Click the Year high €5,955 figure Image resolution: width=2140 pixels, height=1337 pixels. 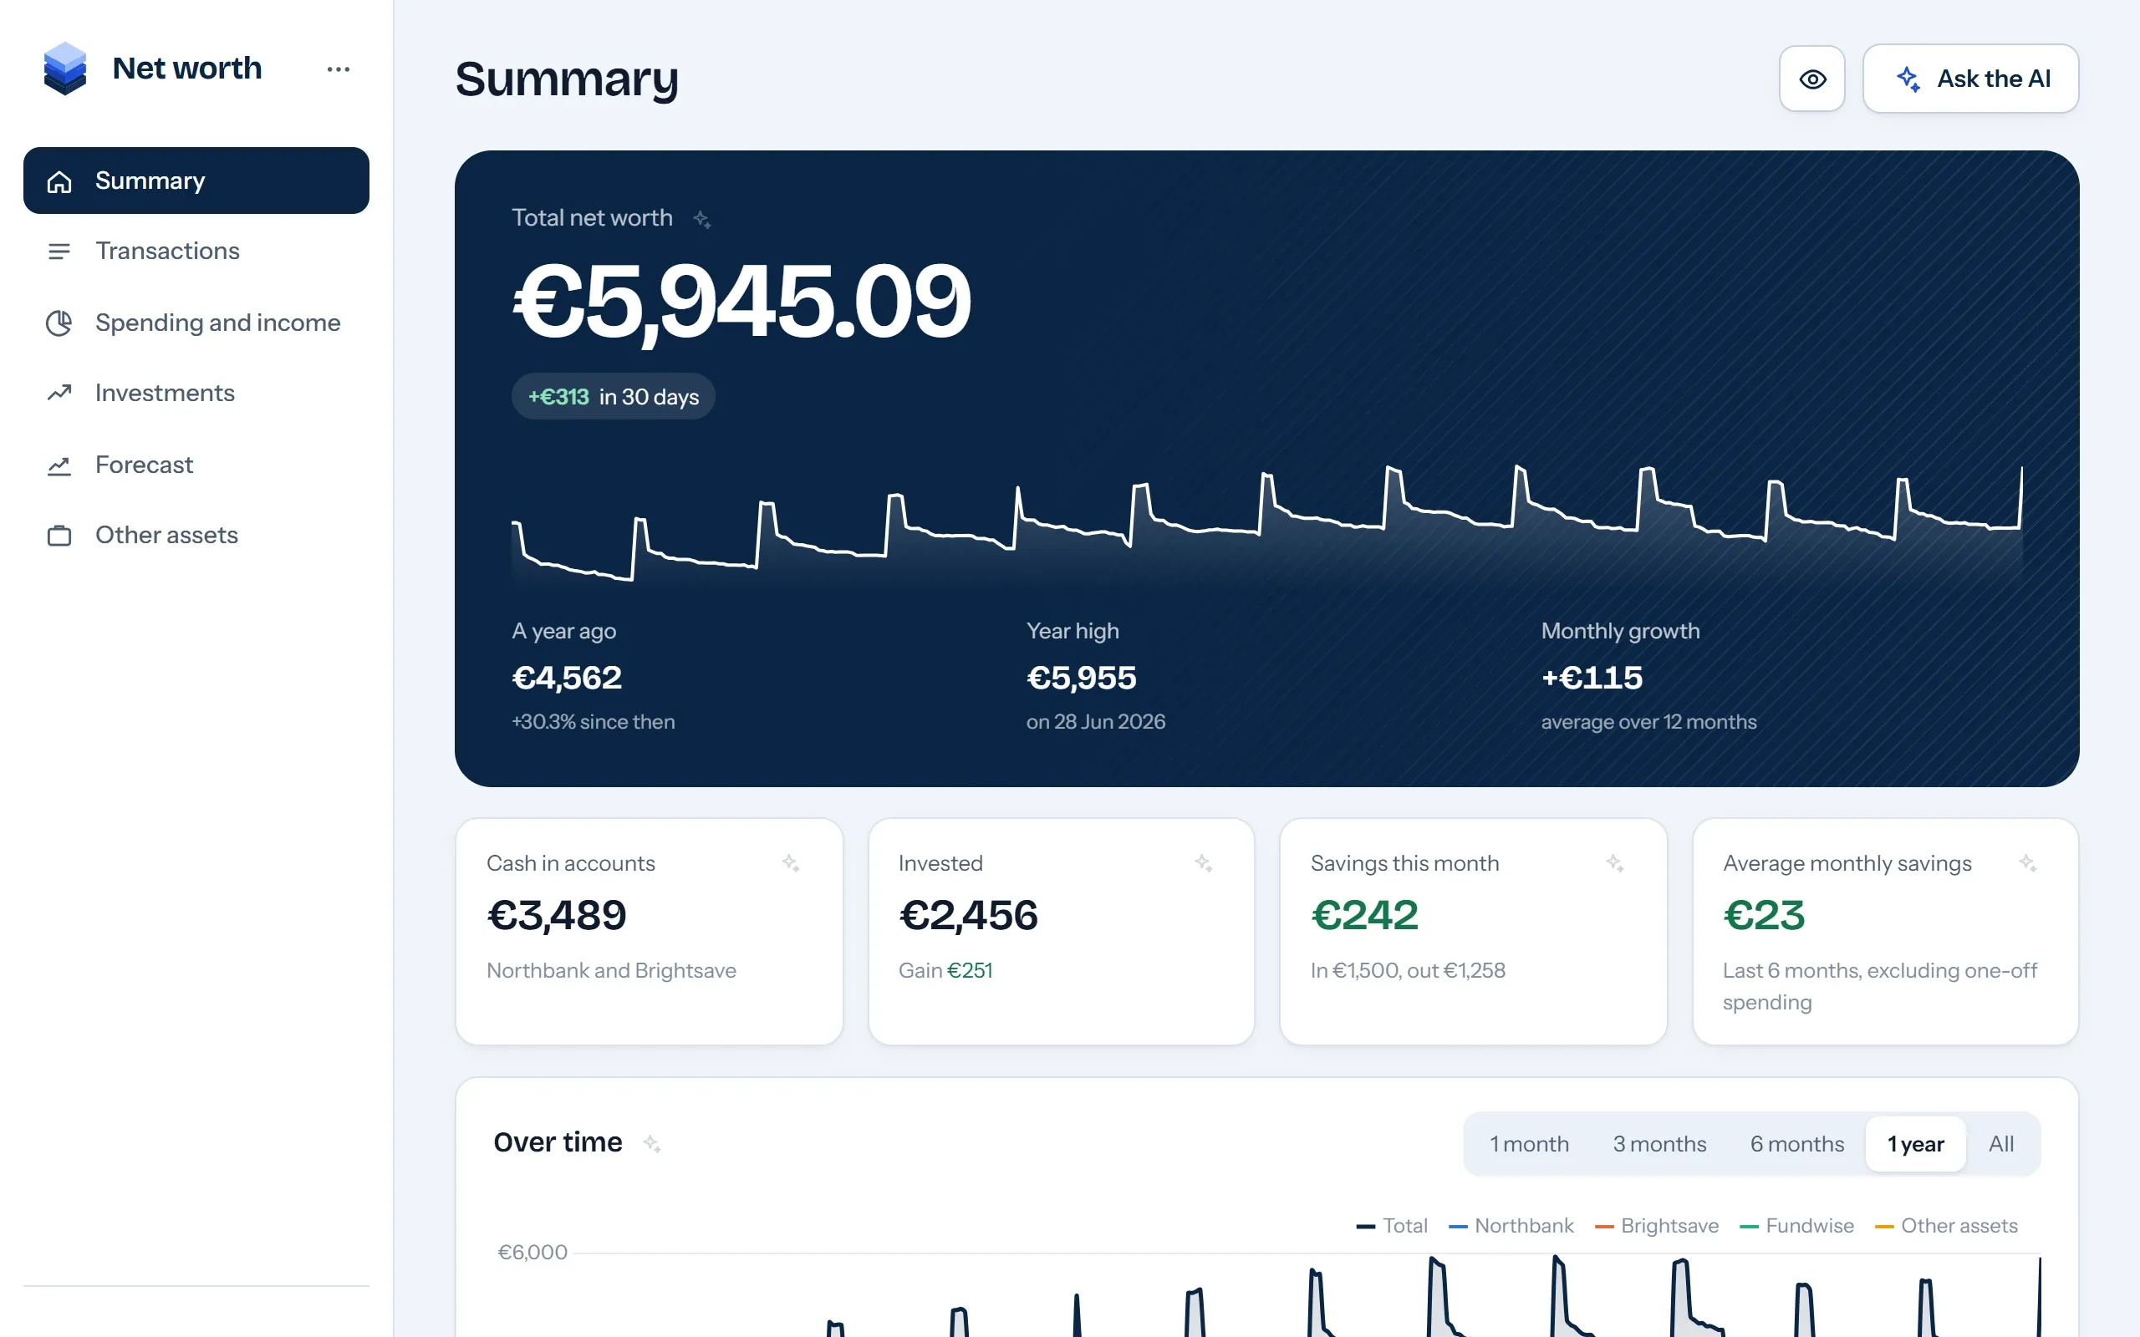tap(1082, 679)
